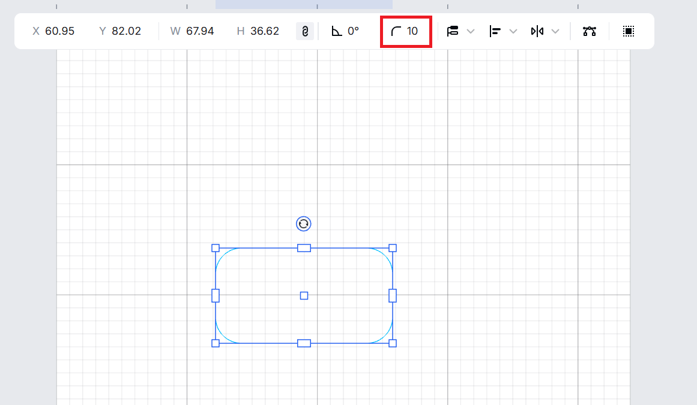Click the corner radius icon
The width and height of the screenshot is (697, 405).
396,31
